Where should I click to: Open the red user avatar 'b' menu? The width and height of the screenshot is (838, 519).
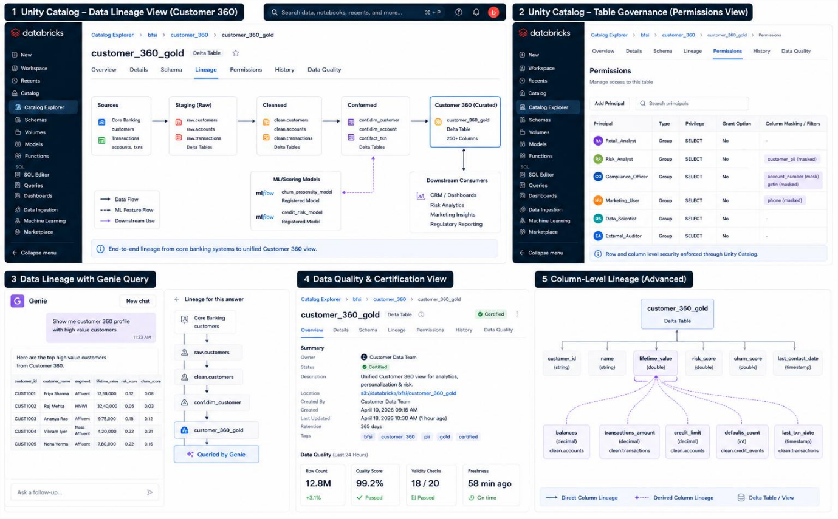493,12
